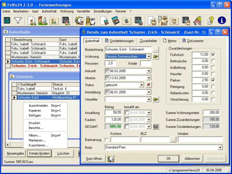This screenshot has width=232, height=174.
Task: Open the calculator icon next to GESAMT
Action: [x=156, y=126]
